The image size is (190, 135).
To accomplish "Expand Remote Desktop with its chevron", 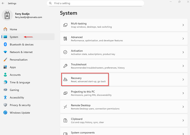I will click(183, 107).
